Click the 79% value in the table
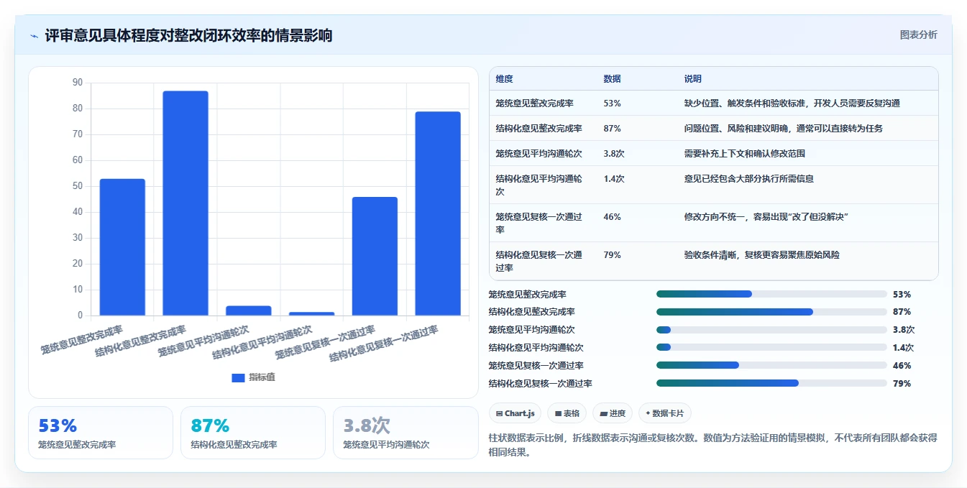 point(612,254)
